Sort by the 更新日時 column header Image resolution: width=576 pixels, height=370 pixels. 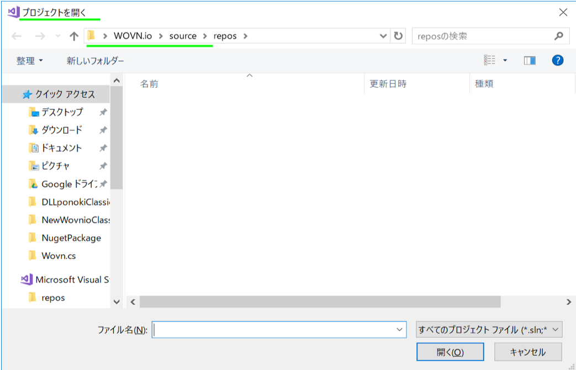click(x=388, y=84)
